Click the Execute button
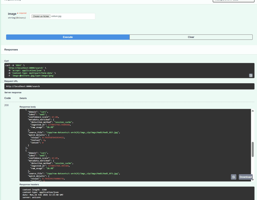This screenshot has height=200, width=257. [x=68, y=37]
